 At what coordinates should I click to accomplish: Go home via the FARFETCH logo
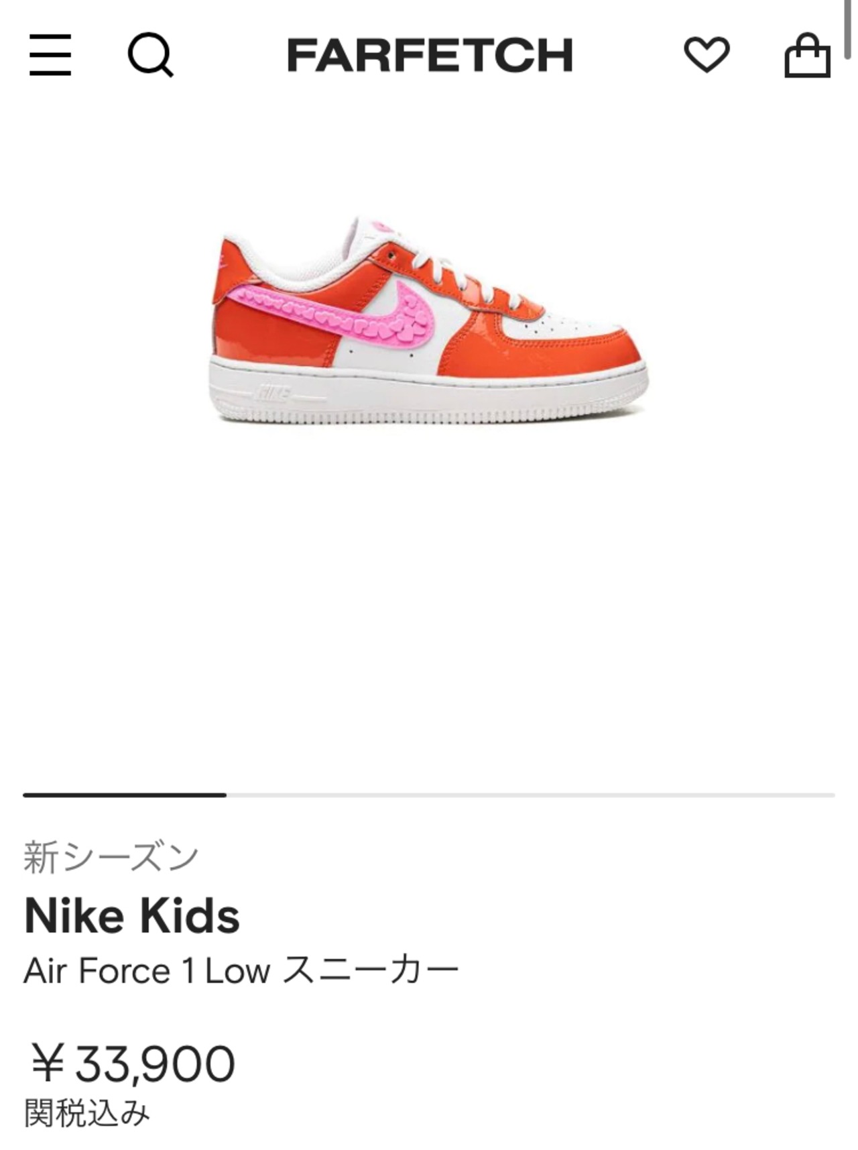430,55
